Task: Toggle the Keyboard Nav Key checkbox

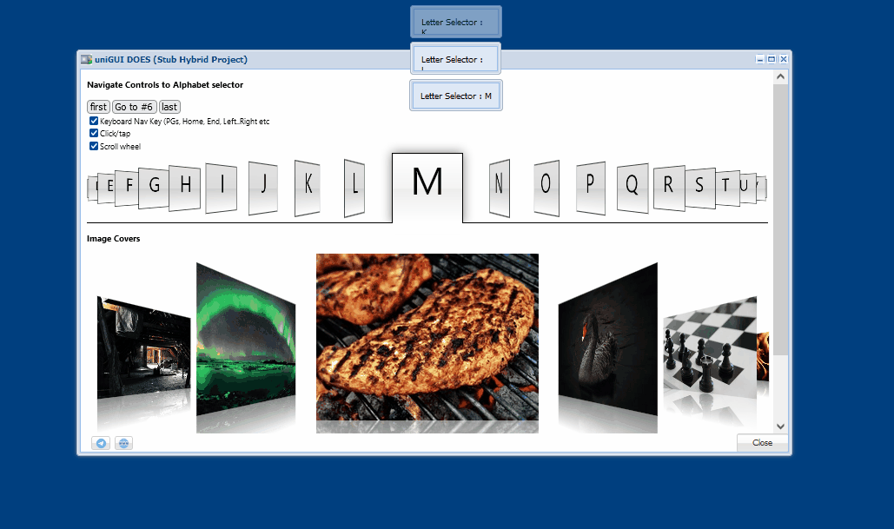Action: coord(94,121)
